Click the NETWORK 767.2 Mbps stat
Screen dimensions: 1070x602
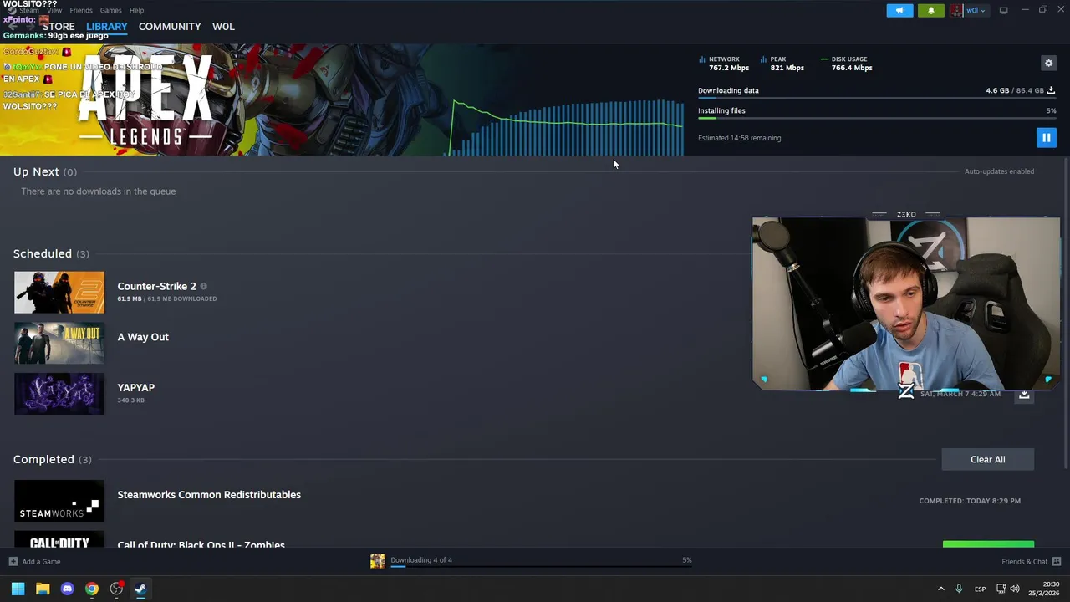click(x=724, y=64)
